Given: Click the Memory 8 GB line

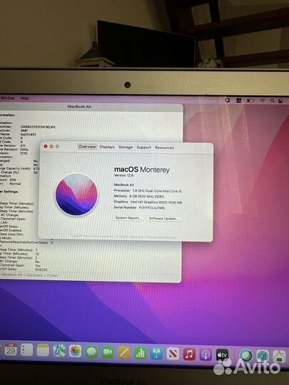Looking at the screenshot, I should (x=139, y=197).
